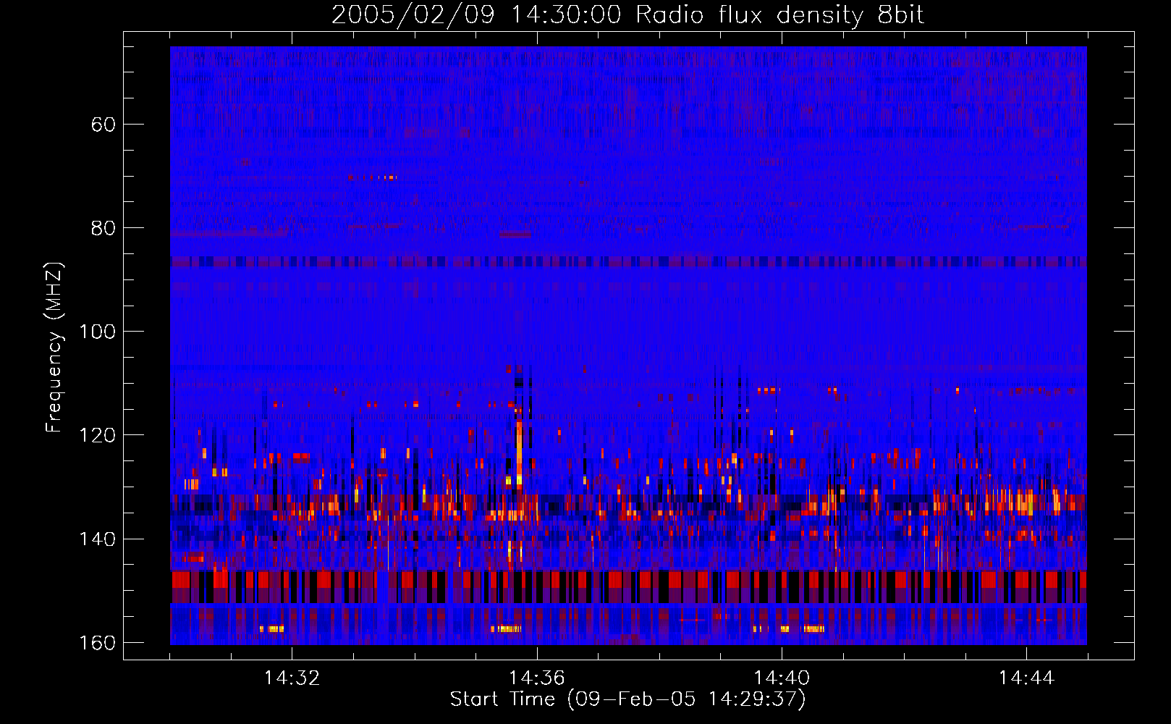Click the 100 frequency tick label
Viewport: 1171px width, 724px height.
[x=96, y=332]
